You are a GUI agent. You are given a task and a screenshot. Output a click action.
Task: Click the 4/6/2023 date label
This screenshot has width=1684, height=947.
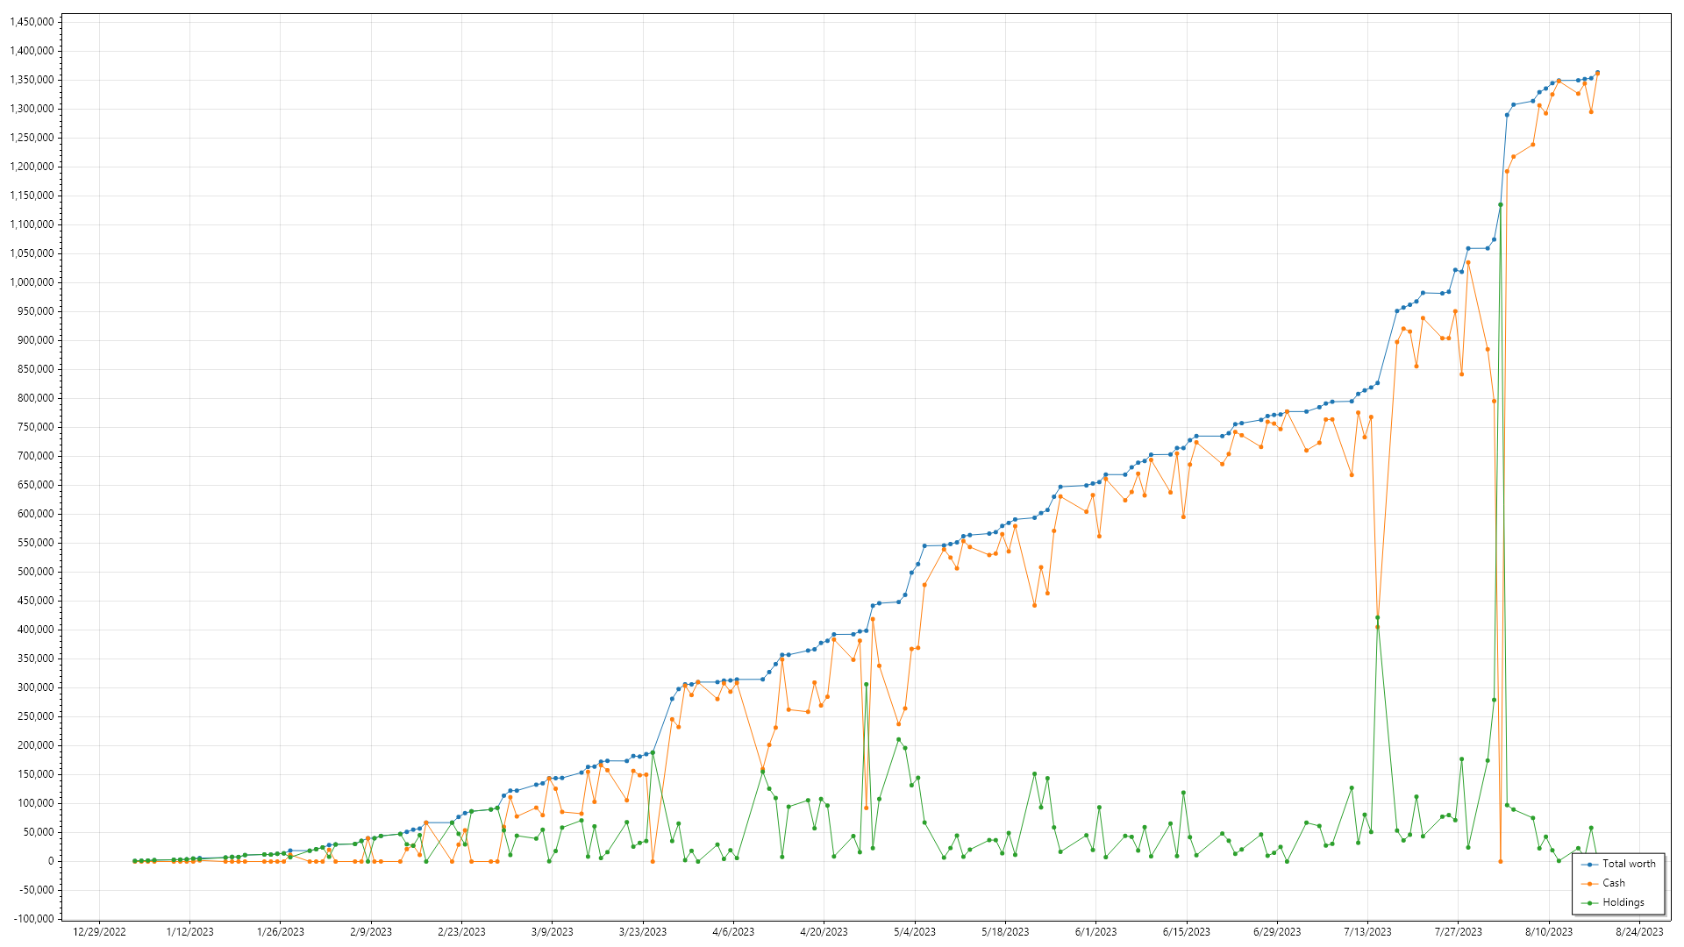[x=733, y=932]
